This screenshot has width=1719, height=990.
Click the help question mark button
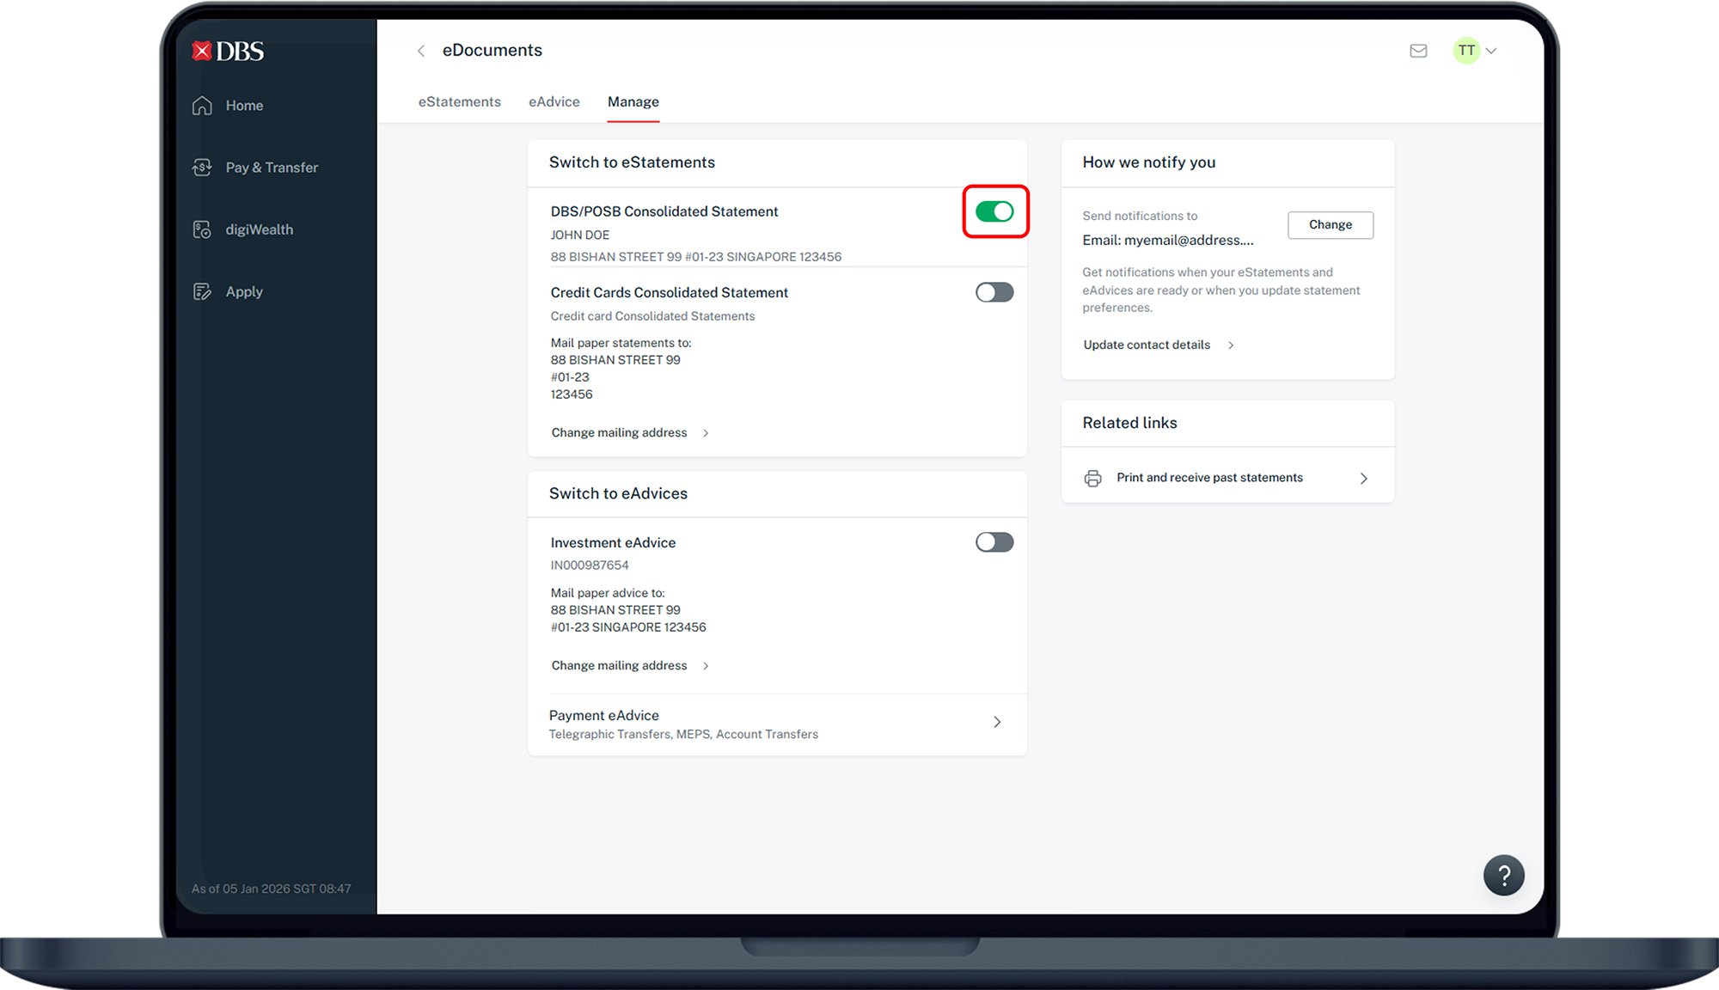click(x=1503, y=876)
